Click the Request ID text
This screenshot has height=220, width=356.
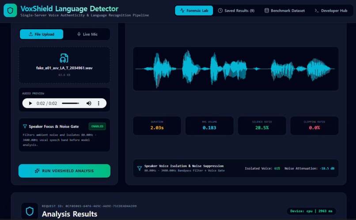tap(89, 206)
